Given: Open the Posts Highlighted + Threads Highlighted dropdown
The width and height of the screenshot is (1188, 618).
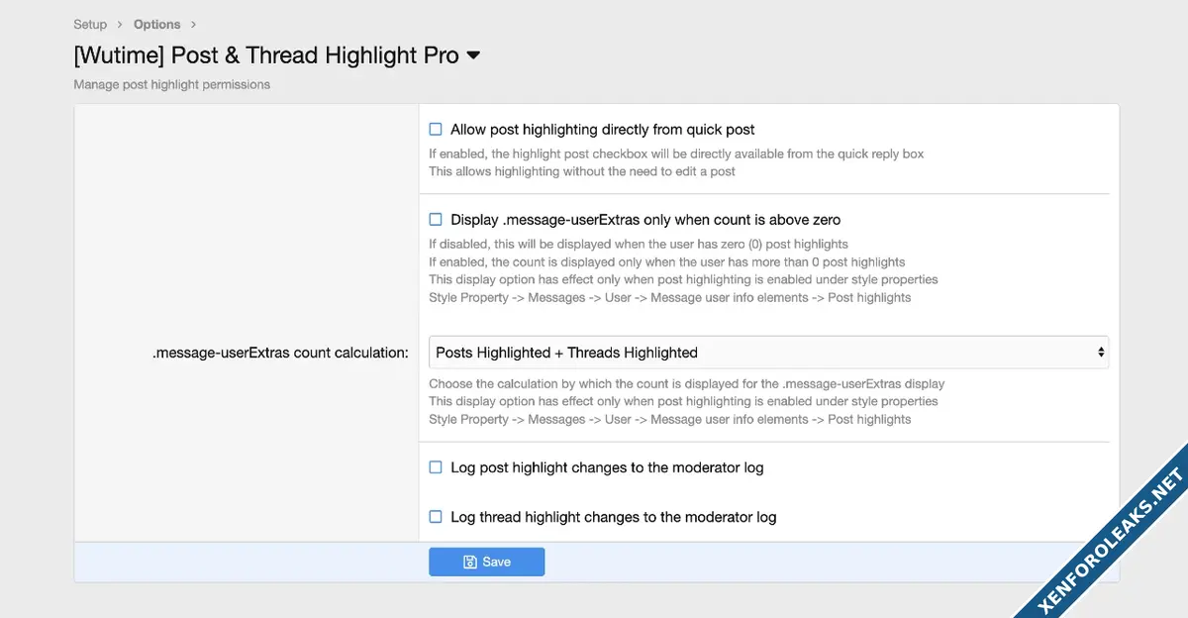Looking at the screenshot, I should [767, 353].
